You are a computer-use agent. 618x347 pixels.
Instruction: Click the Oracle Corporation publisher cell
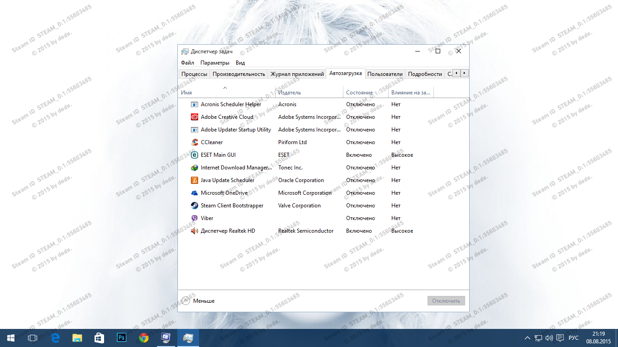(301, 180)
